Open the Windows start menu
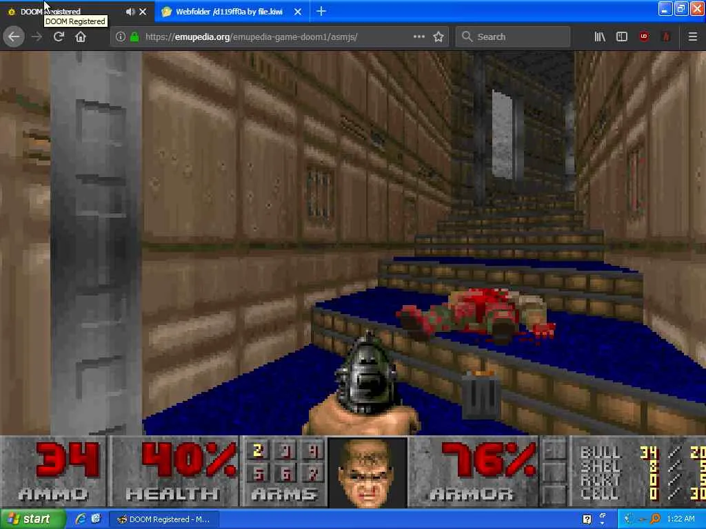The width and height of the screenshot is (706, 529). [x=32, y=519]
